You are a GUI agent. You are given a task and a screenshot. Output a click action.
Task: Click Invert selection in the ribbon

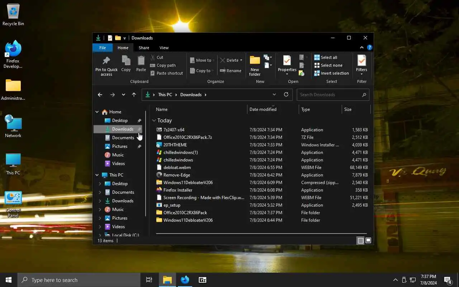click(x=331, y=73)
